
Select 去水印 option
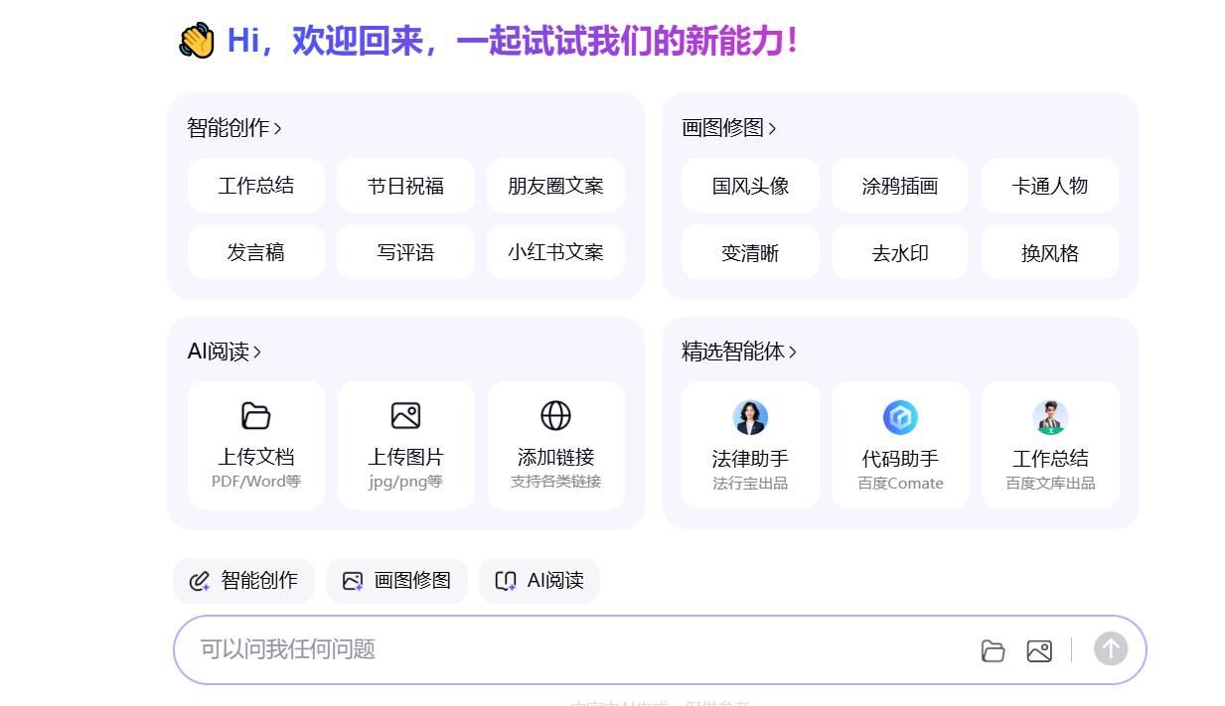(x=900, y=252)
